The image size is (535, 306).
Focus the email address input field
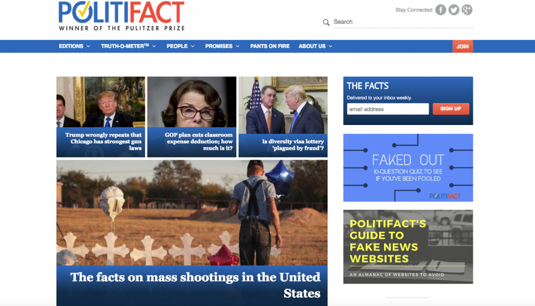pos(388,109)
